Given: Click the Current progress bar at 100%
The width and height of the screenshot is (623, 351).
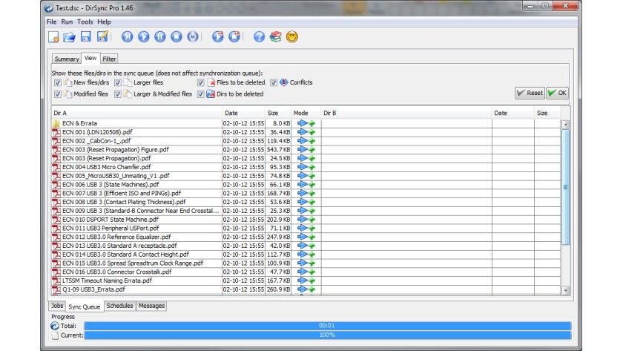Looking at the screenshot, I should (327, 335).
